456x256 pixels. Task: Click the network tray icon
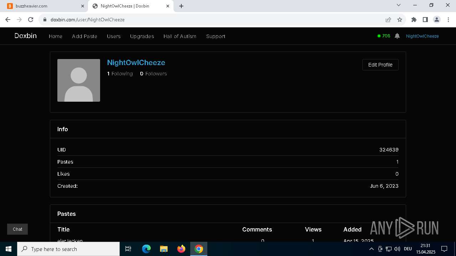(389, 249)
